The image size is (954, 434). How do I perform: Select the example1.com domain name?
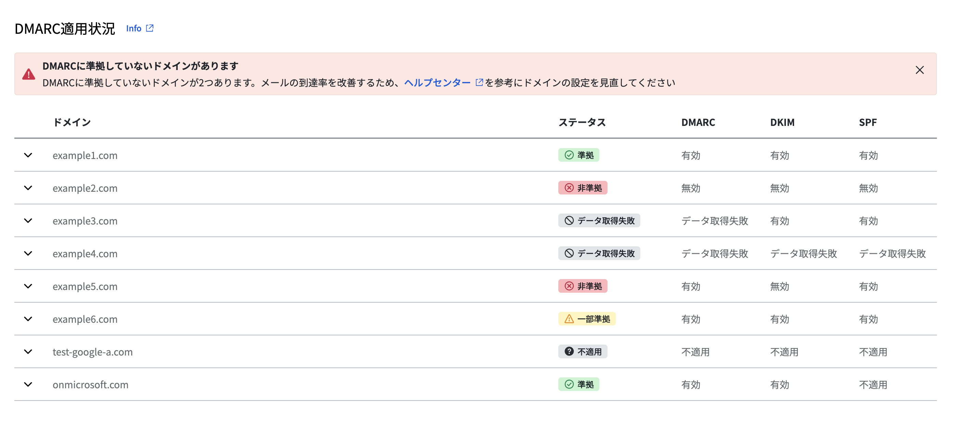tap(85, 155)
